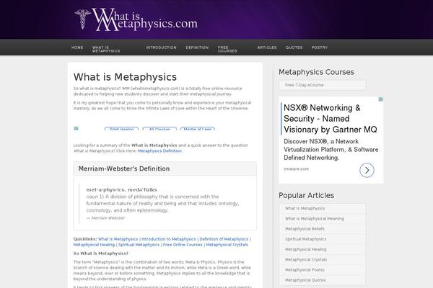Image resolution: width=433 pixels, height=288 pixels.
Task: Open Spiritual Metaphysics quicklink
Action: click(139, 245)
